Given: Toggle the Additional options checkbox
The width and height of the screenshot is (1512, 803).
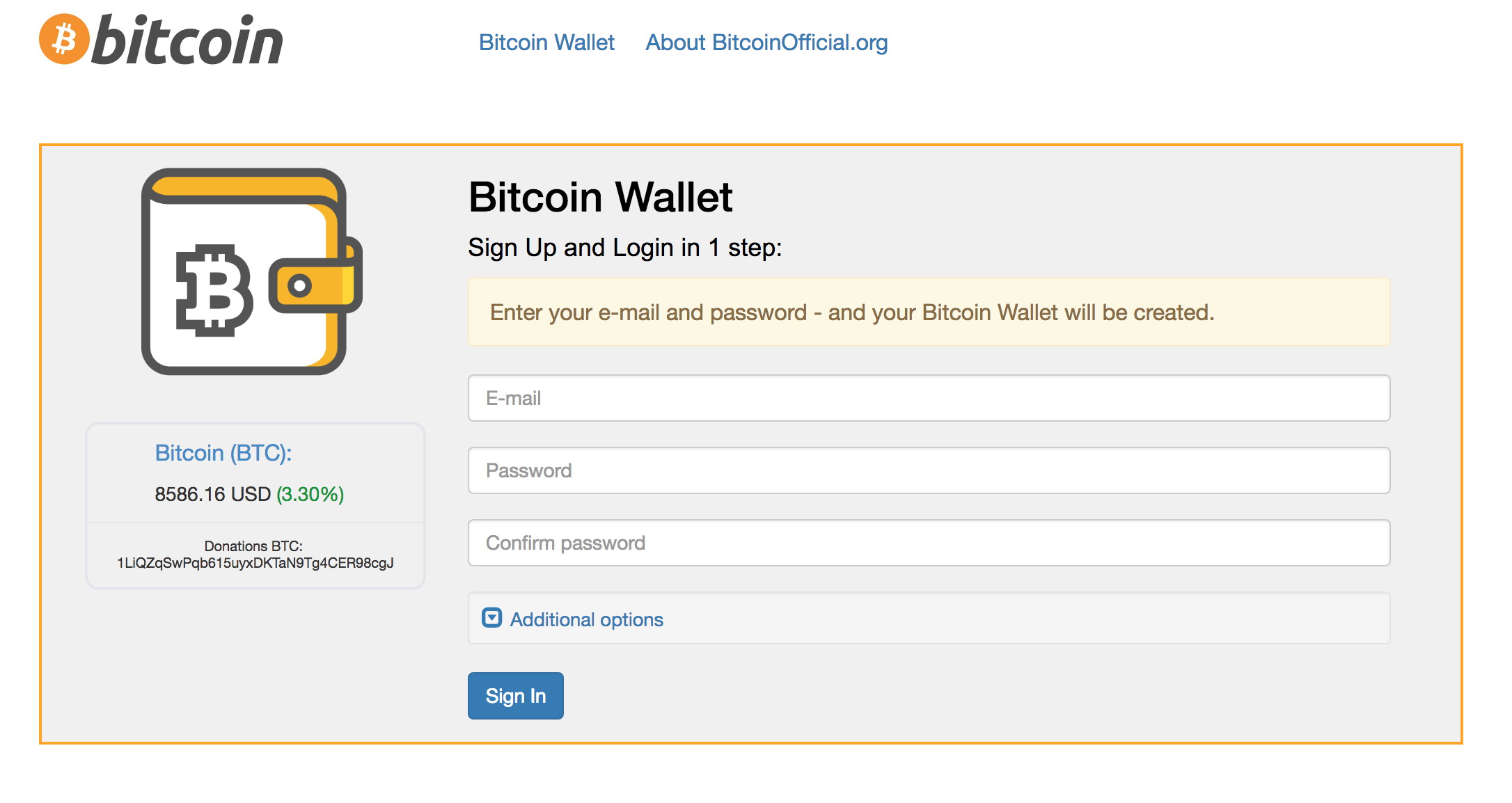Looking at the screenshot, I should (x=488, y=618).
